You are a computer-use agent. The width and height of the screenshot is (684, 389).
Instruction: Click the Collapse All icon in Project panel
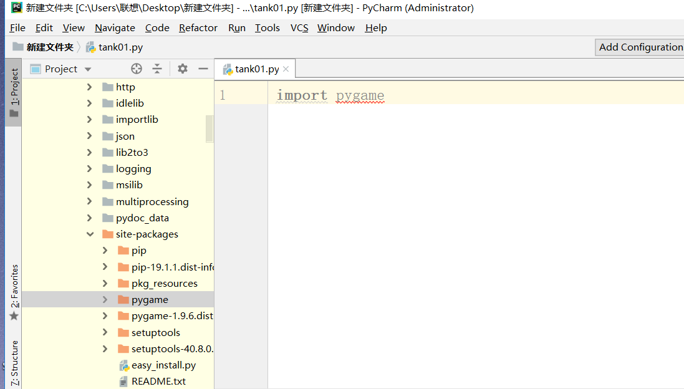(x=157, y=69)
